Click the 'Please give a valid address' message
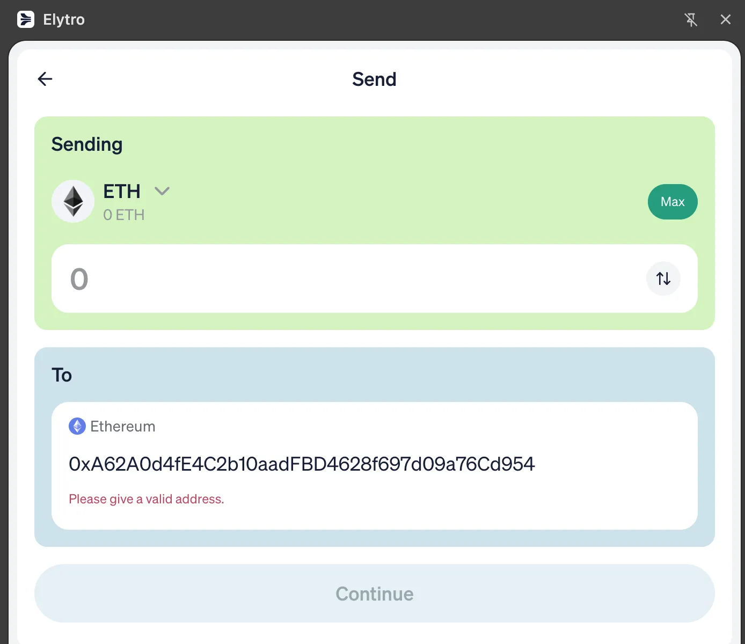 146,499
